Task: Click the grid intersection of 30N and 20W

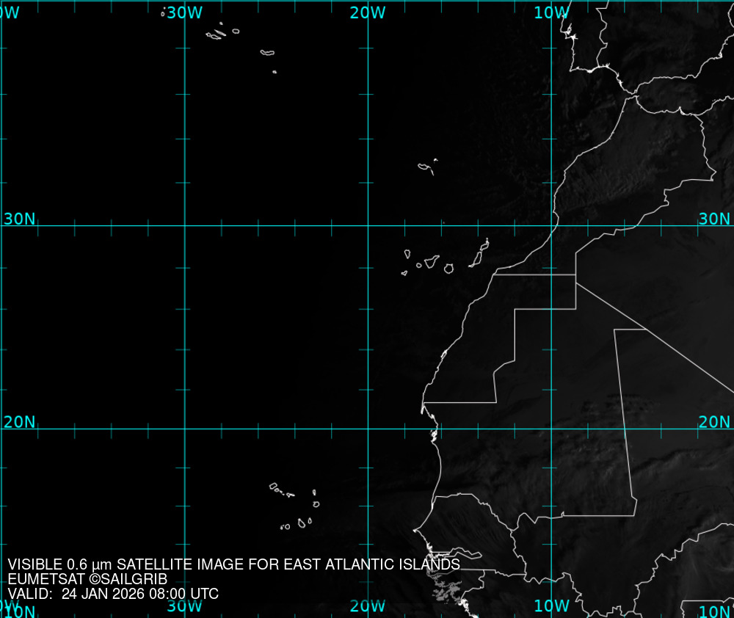Action: (368, 226)
